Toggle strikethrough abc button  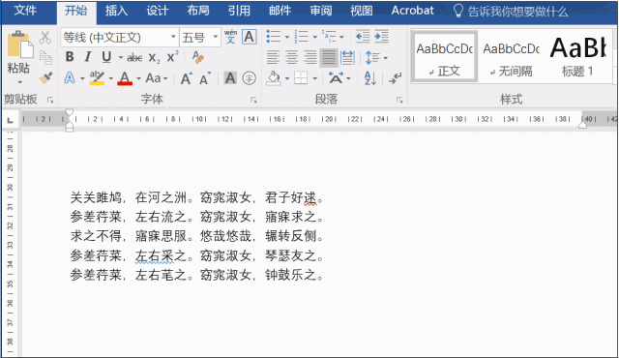click(134, 58)
